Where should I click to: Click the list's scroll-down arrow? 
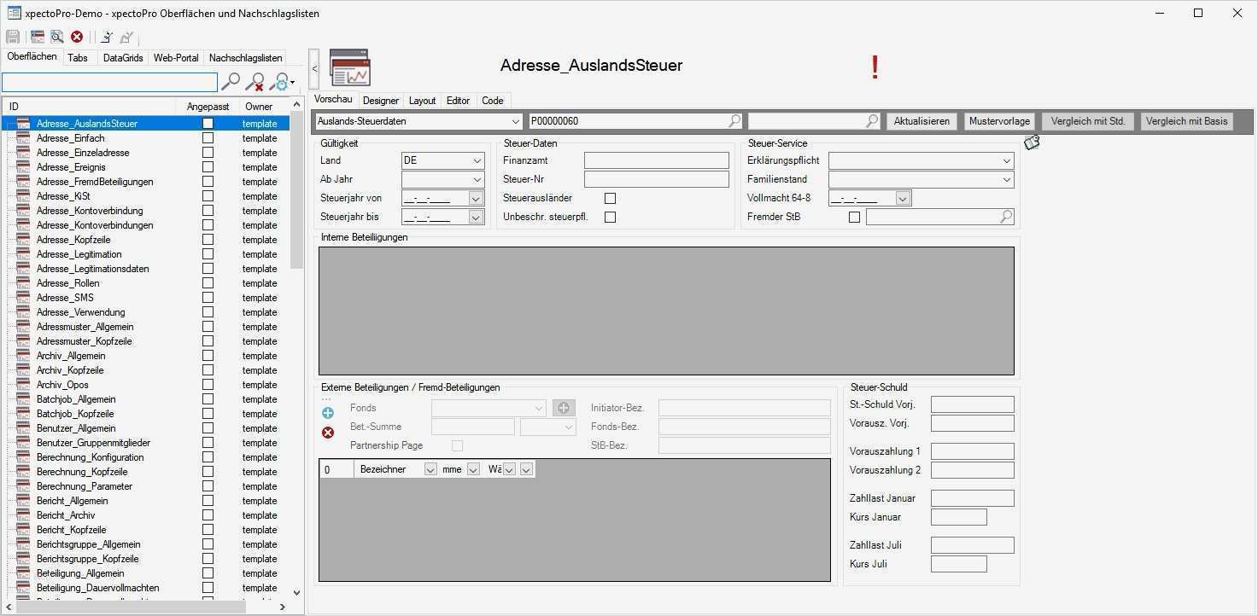click(296, 592)
